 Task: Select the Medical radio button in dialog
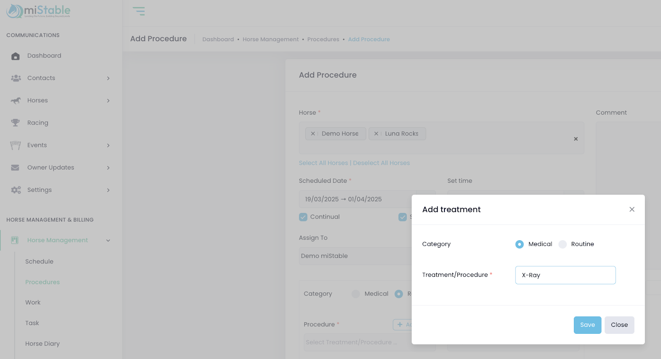coord(519,244)
